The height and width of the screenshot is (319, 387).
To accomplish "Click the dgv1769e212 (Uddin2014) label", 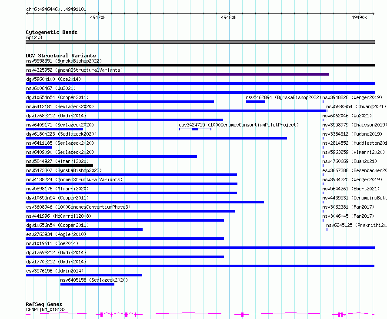I will (56, 253).
